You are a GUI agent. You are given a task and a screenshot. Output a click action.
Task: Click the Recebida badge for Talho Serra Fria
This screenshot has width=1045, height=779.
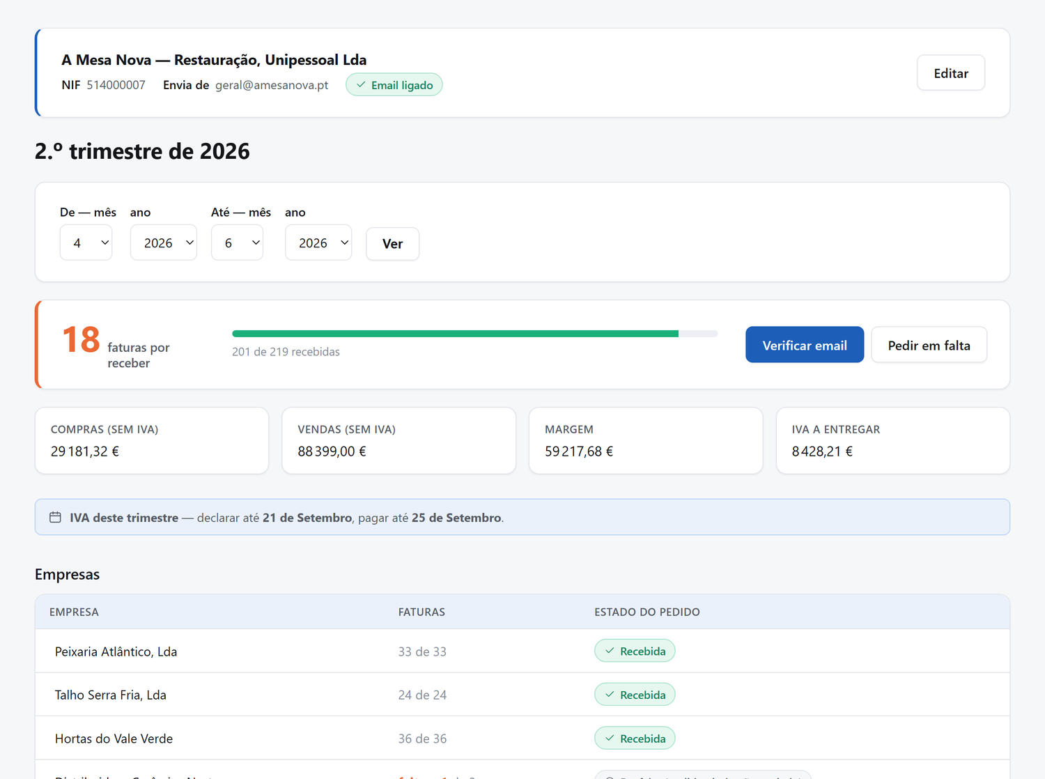[x=635, y=695]
